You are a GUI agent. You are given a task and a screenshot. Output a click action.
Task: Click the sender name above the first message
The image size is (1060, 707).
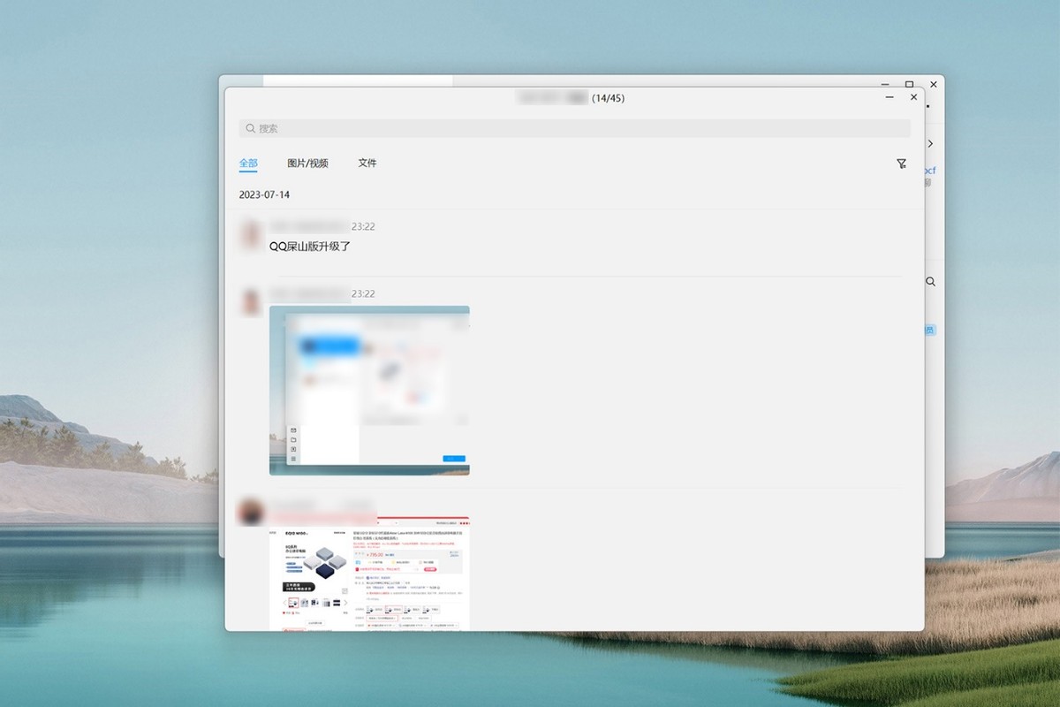click(x=309, y=226)
